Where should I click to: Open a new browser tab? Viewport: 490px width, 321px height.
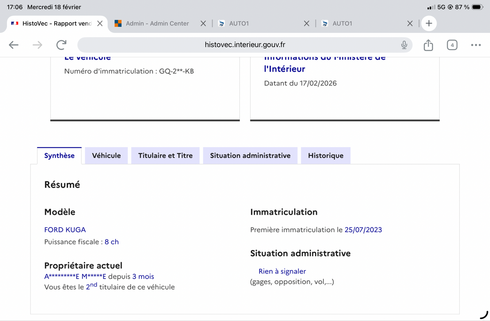(429, 24)
